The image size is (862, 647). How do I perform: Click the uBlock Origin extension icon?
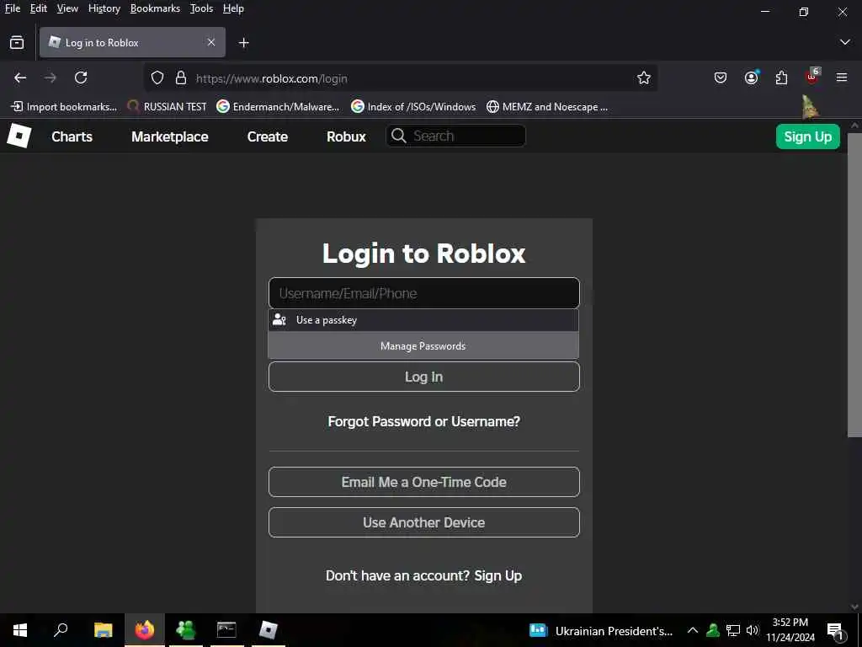812,77
